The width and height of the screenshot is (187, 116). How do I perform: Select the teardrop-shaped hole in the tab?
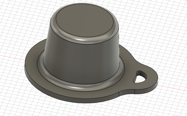[140, 77]
